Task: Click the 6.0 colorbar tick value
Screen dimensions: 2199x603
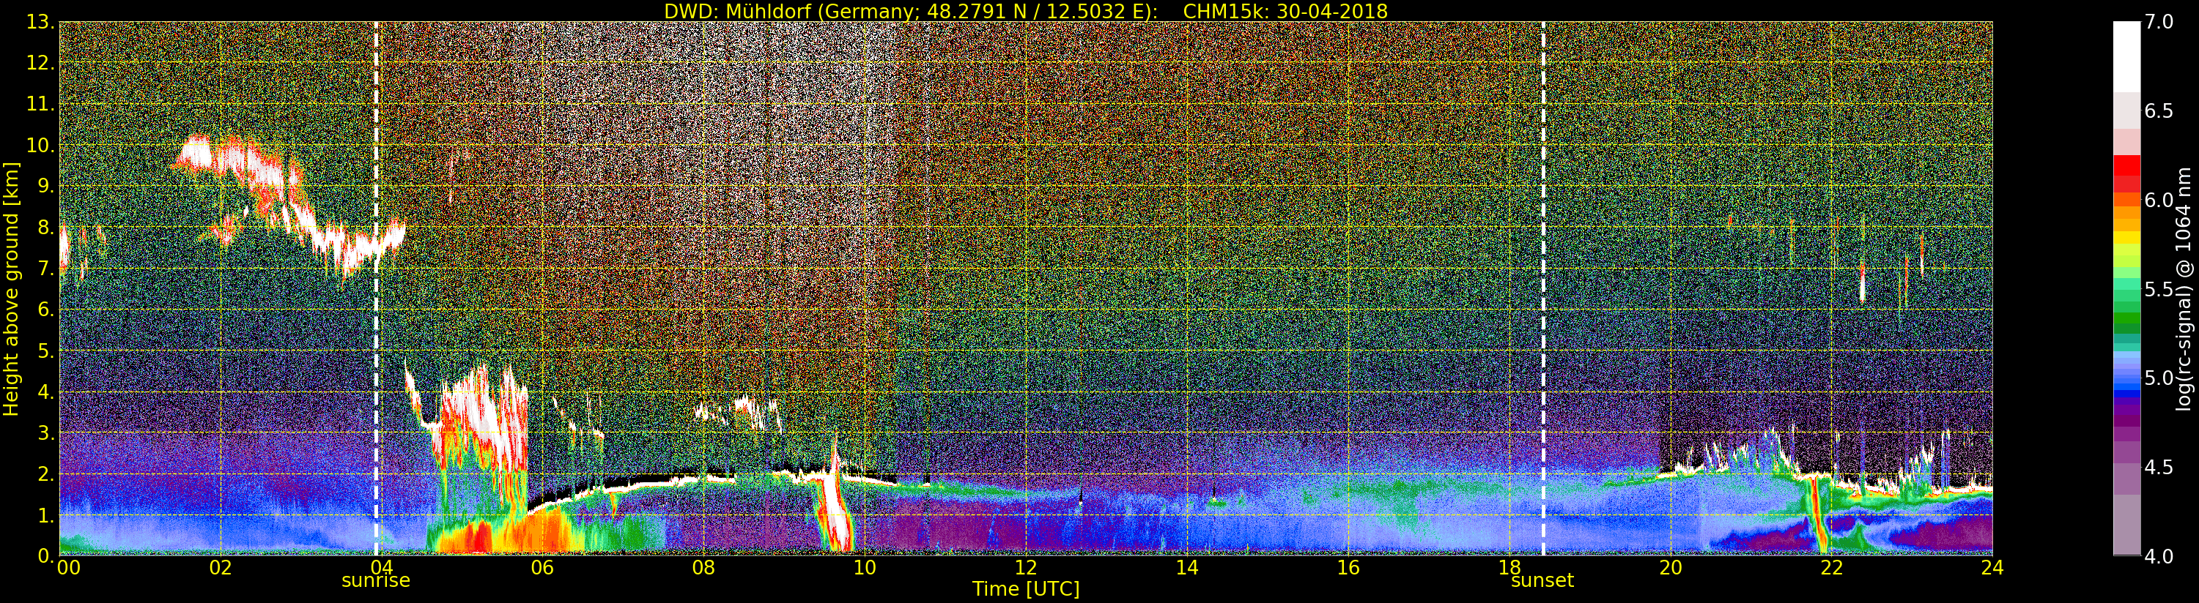Action: tap(2159, 201)
